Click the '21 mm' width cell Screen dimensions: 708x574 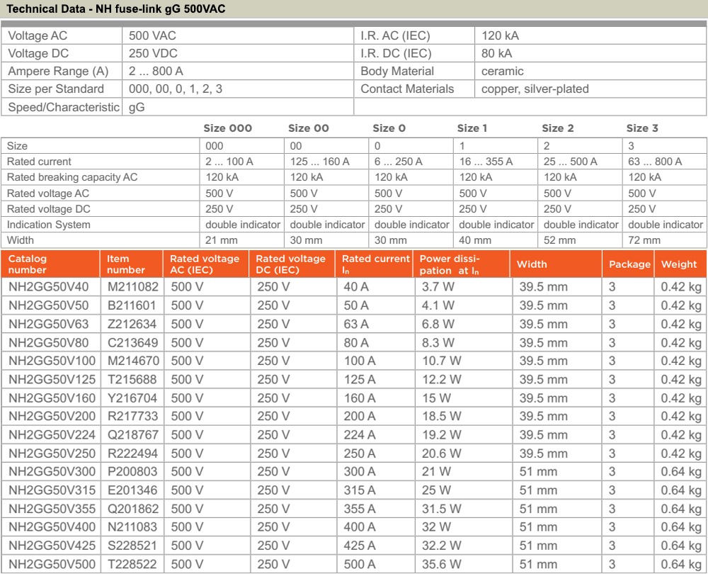(x=220, y=240)
